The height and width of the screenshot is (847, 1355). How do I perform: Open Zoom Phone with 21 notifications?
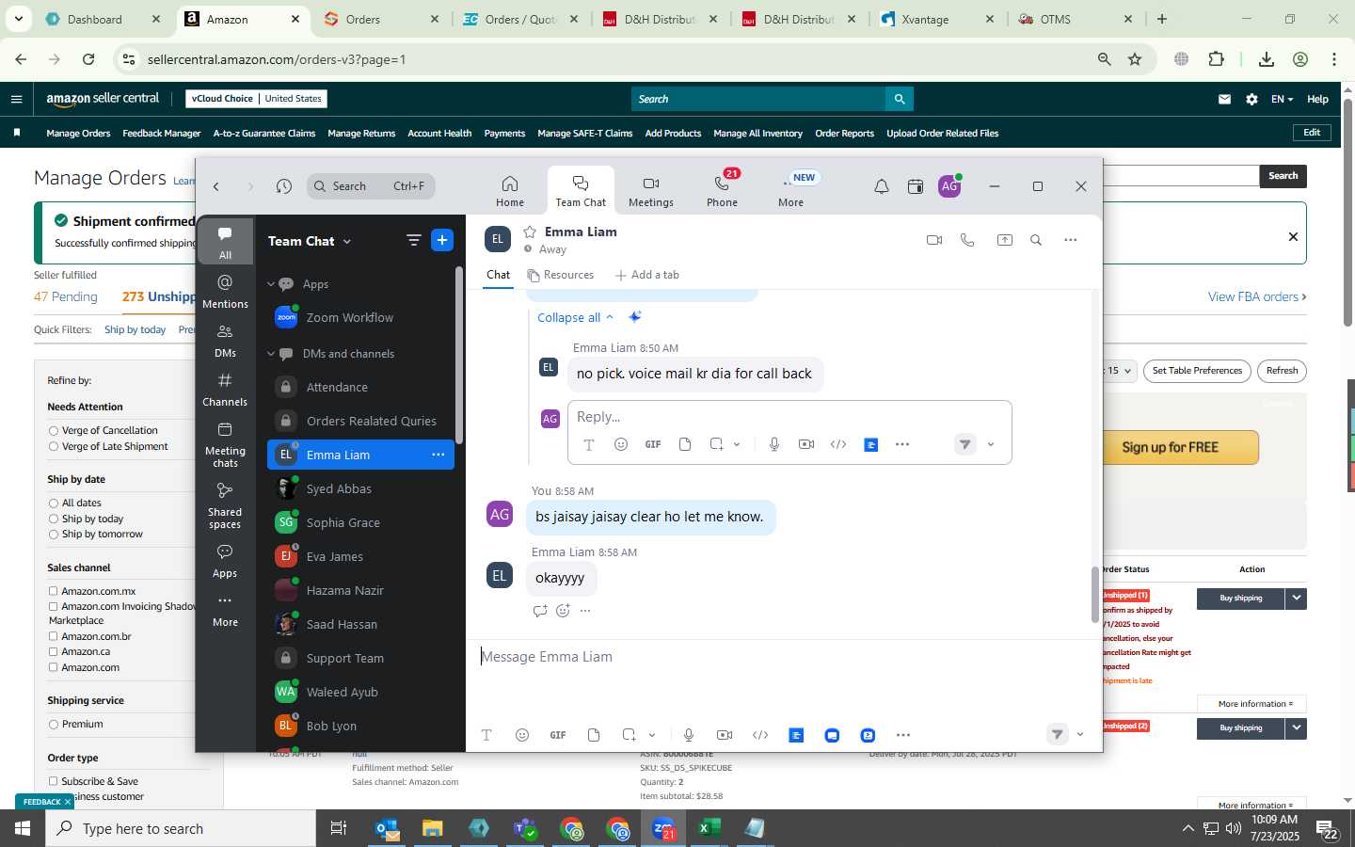click(x=722, y=191)
